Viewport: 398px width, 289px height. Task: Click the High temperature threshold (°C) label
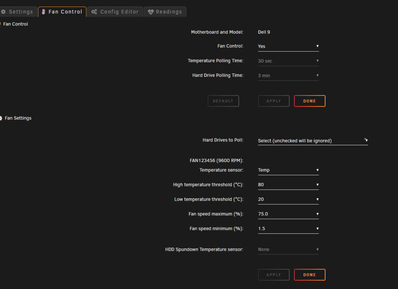[208, 185]
